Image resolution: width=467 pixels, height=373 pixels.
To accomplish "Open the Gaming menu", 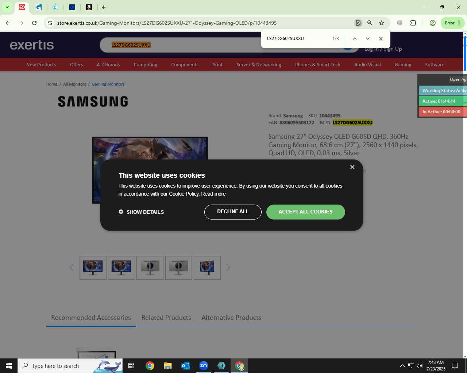I will (x=403, y=64).
